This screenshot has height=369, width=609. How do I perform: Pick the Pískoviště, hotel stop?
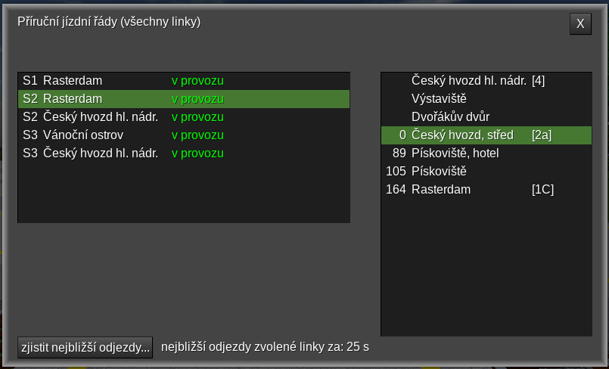tap(455, 153)
